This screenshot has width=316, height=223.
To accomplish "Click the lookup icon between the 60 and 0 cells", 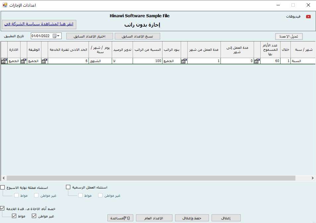I will [257, 61].
